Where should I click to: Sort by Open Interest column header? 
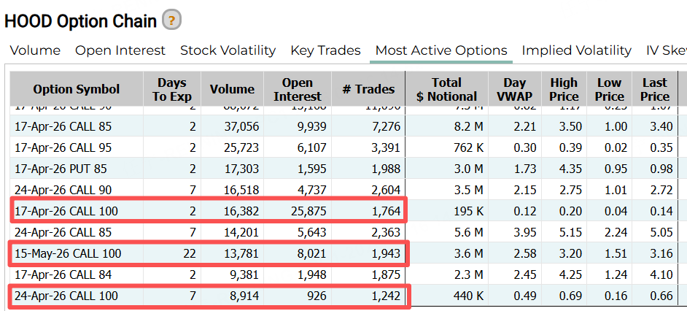point(298,89)
